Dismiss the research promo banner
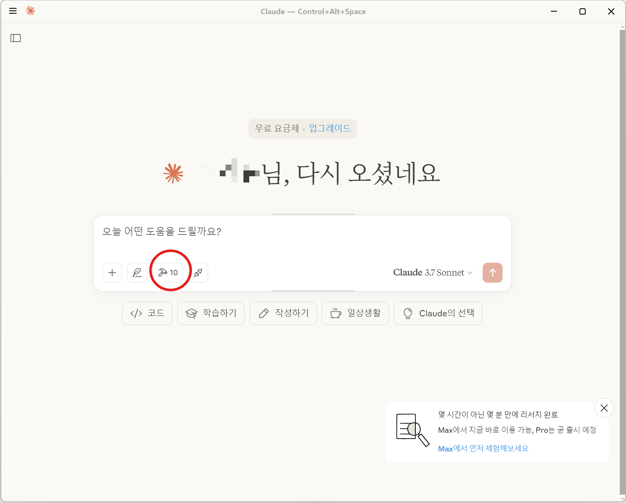This screenshot has height=503, width=626. pyautogui.click(x=604, y=408)
